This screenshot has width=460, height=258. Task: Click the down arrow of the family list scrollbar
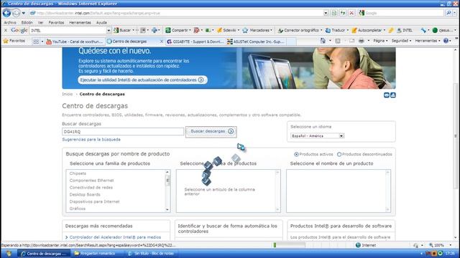167,209
